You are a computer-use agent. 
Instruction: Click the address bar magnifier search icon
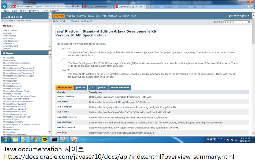click(x=73, y=6)
